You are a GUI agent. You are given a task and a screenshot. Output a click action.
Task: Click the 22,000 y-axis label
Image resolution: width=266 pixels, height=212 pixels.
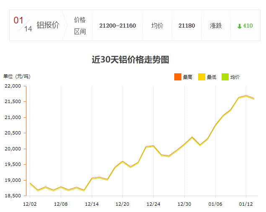(13, 86)
